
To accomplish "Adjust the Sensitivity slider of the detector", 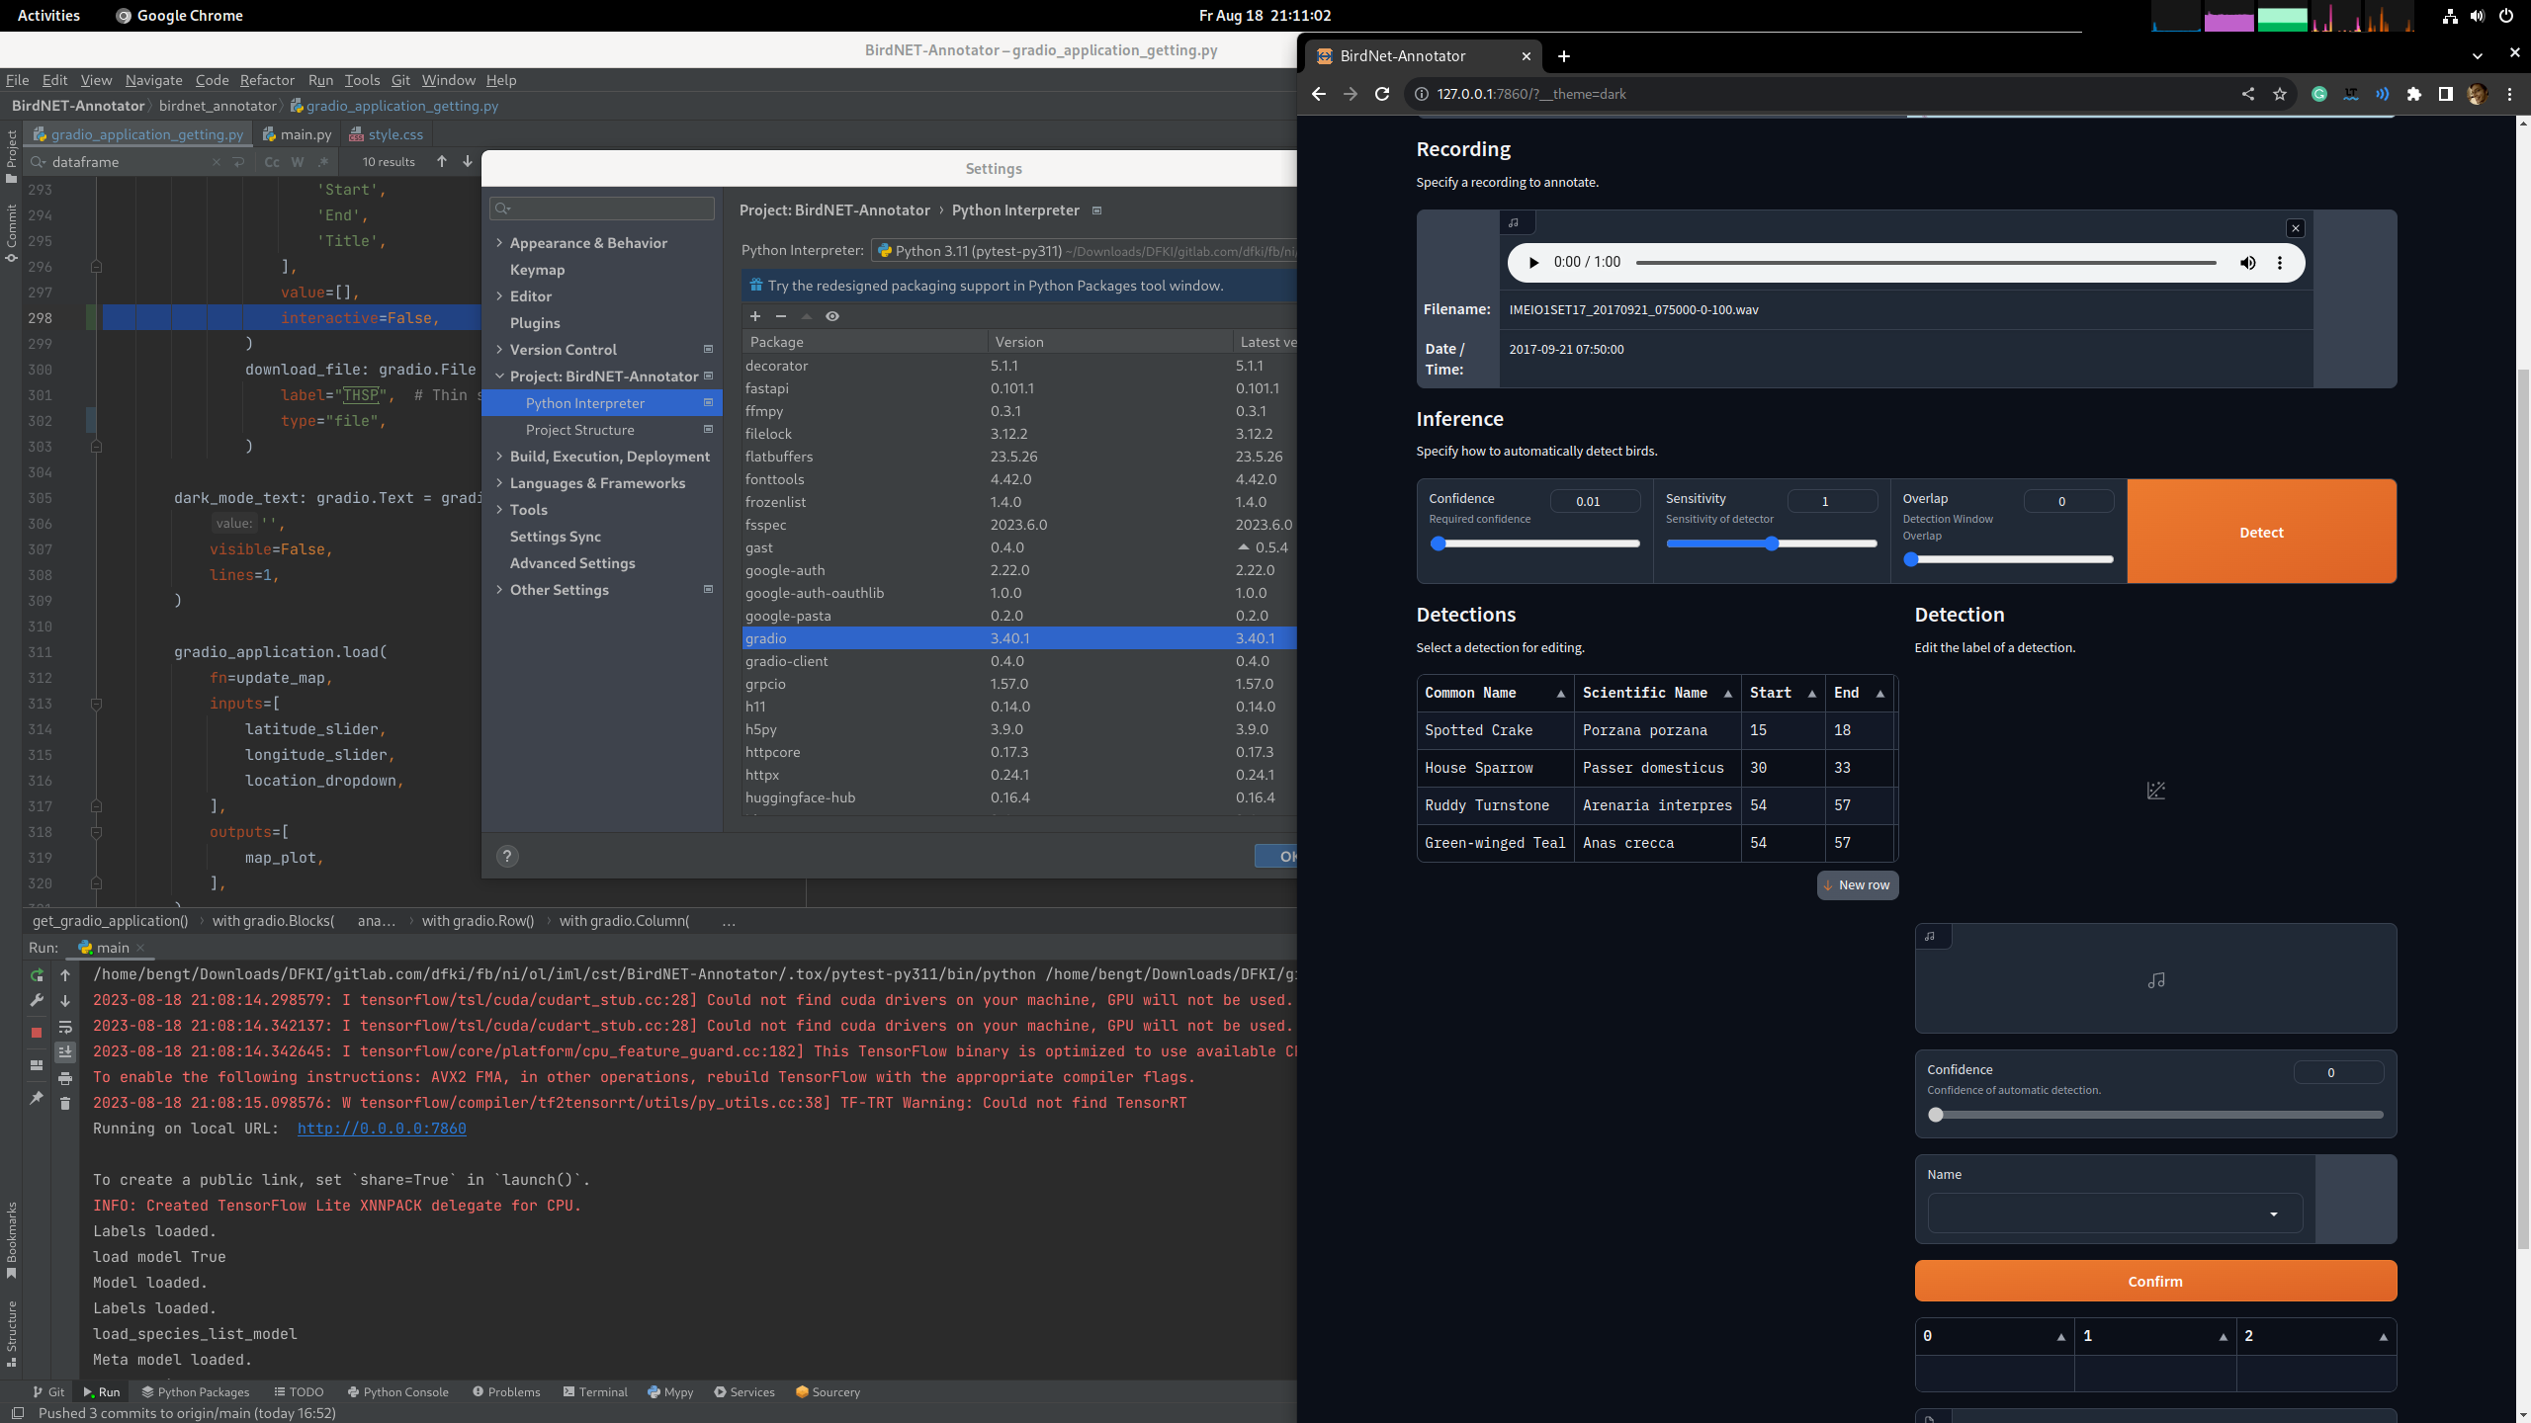I will pyautogui.click(x=1773, y=544).
